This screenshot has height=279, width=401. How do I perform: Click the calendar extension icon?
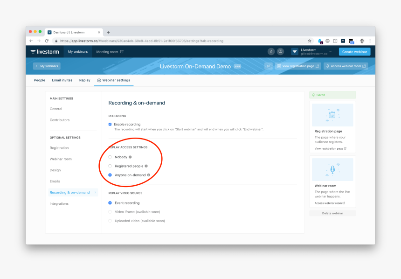[335, 41]
